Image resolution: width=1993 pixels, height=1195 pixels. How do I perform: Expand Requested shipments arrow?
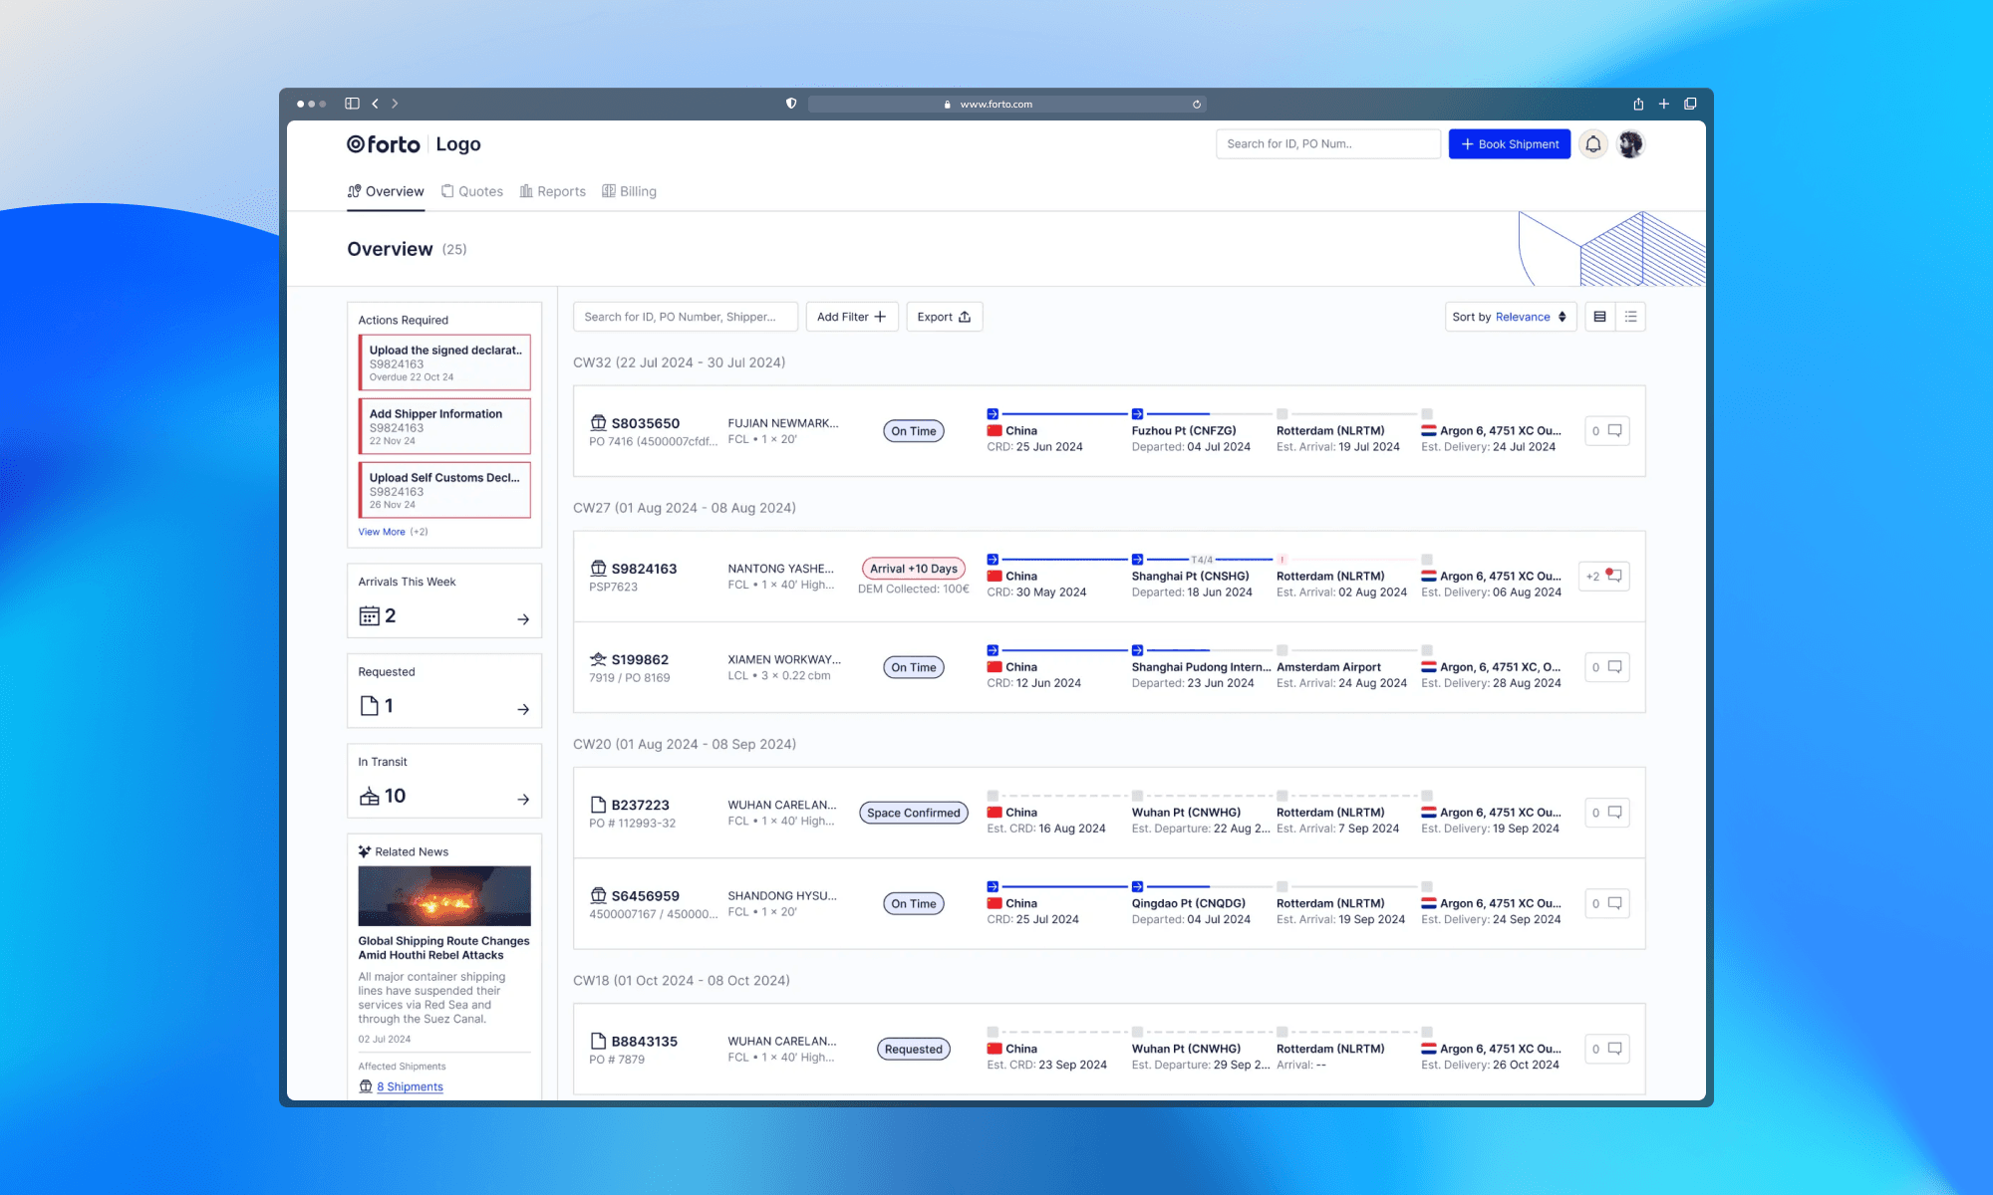(x=523, y=710)
